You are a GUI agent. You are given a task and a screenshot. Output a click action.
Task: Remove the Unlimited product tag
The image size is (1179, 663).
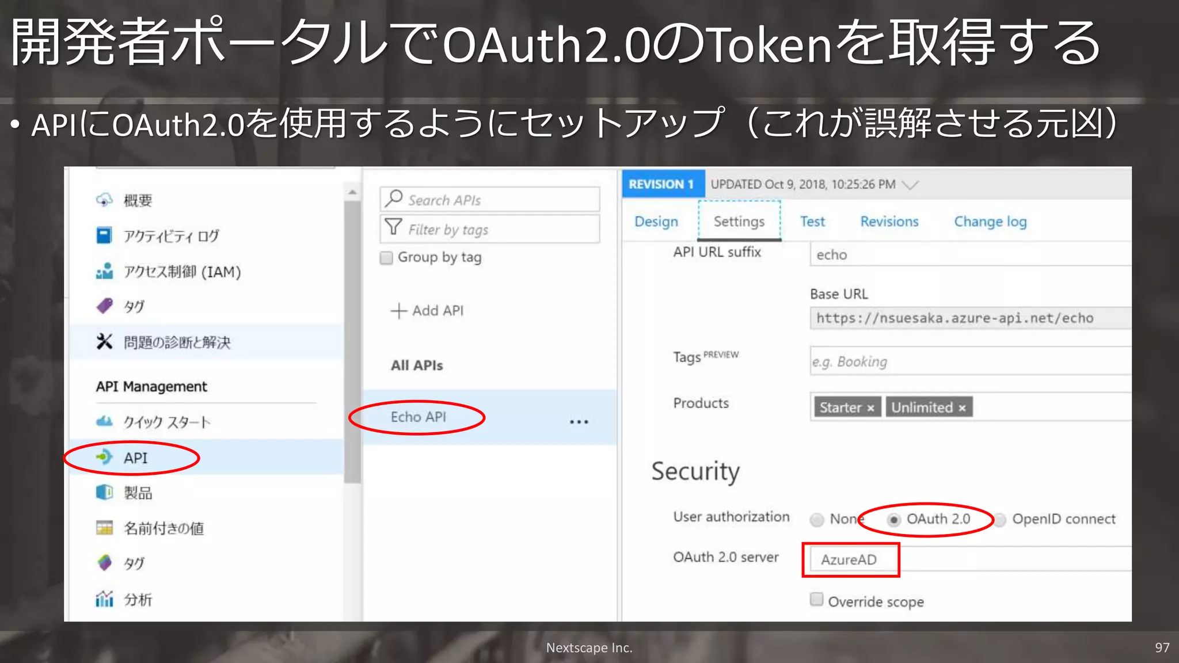click(962, 408)
